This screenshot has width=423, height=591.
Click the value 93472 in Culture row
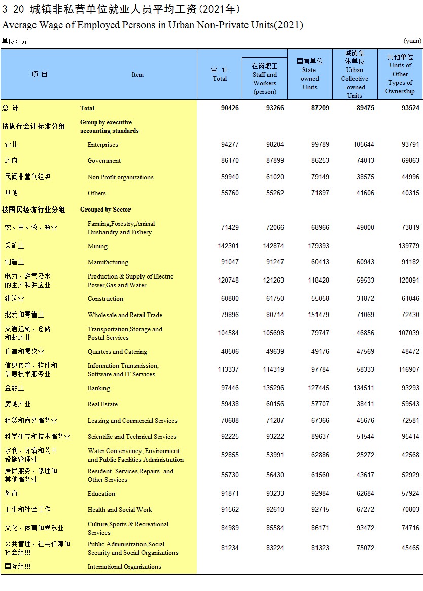[x=365, y=528]
